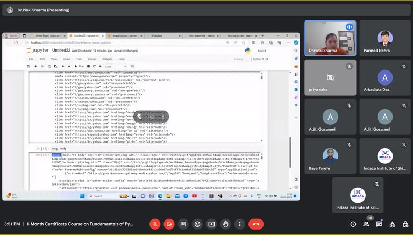Click the Jupyter logo
The width and height of the screenshot is (413, 235).
(38, 51)
